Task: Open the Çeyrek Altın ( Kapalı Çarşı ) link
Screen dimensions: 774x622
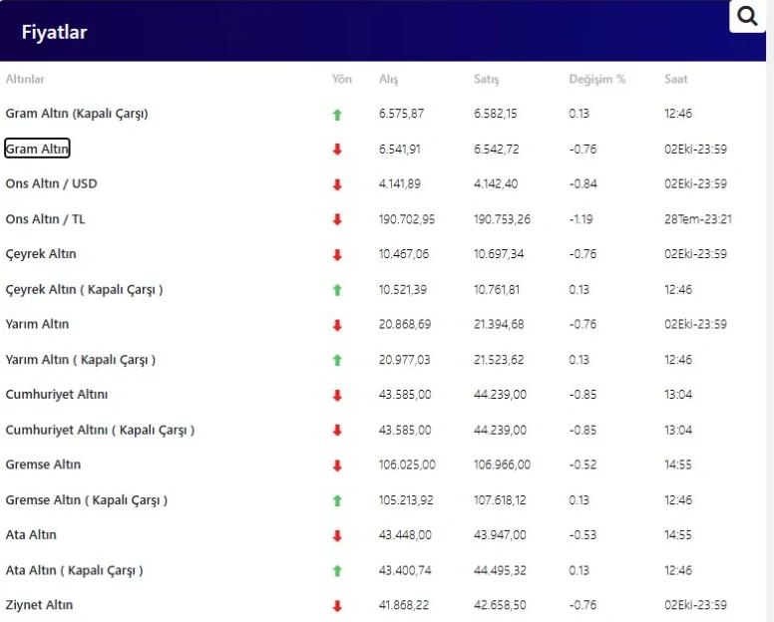Action: pos(84,289)
